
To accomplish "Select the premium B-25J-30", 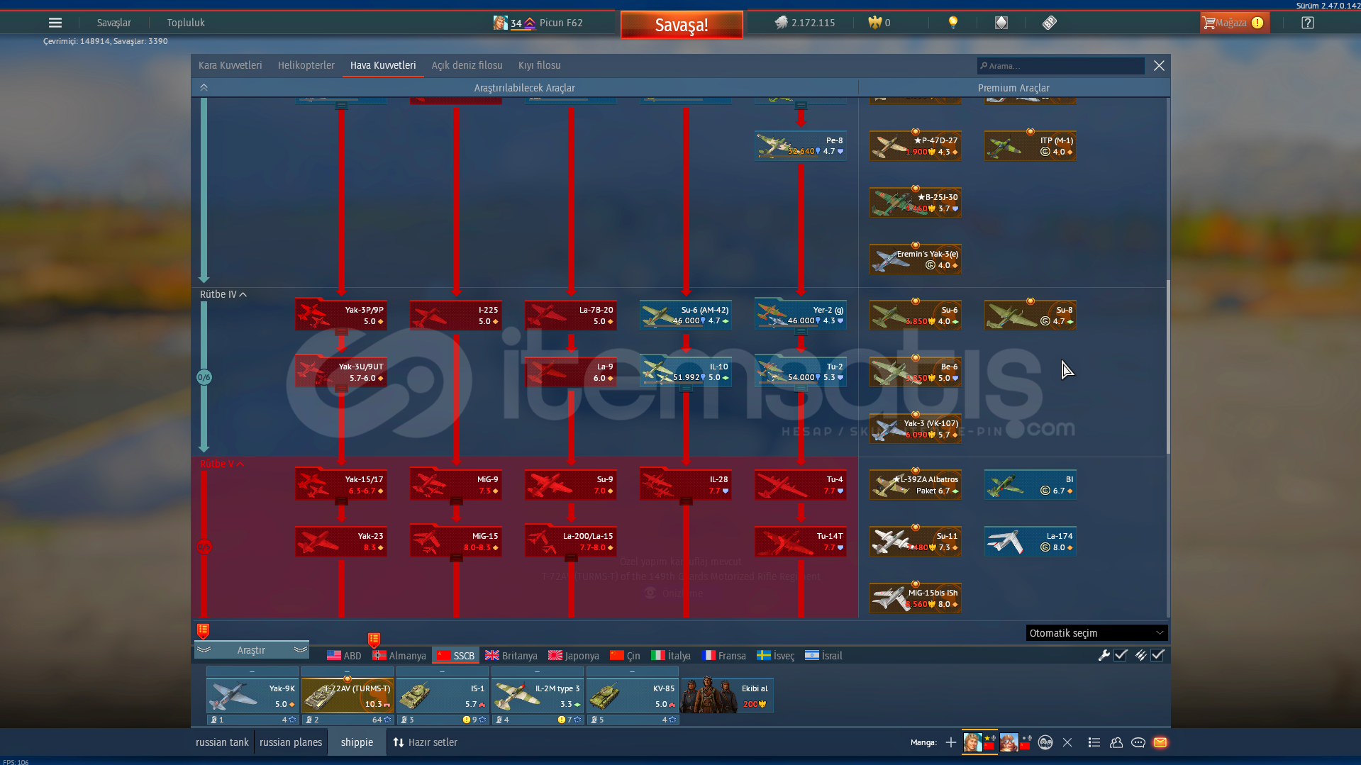I will 916,202.
